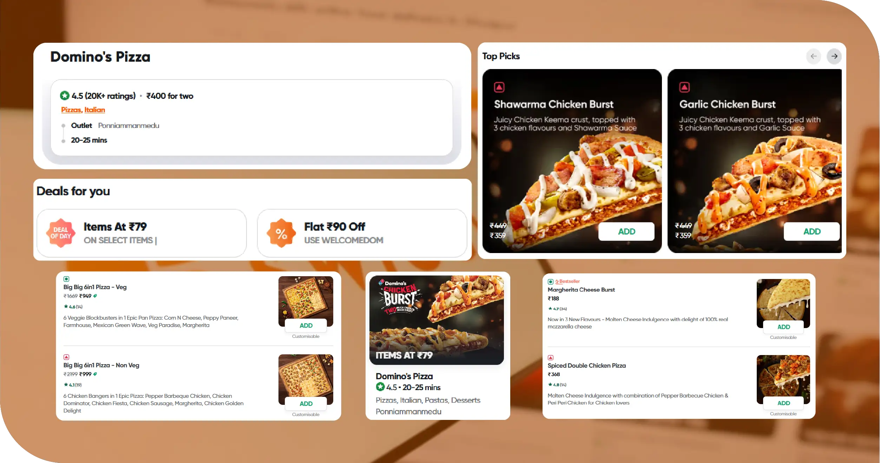Open the Items At ₹79 deal card
Image resolution: width=880 pixels, height=463 pixels.
coord(142,233)
